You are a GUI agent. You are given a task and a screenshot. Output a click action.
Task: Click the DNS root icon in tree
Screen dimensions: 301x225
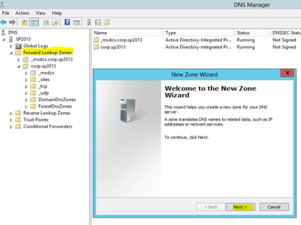tap(4, 33)
